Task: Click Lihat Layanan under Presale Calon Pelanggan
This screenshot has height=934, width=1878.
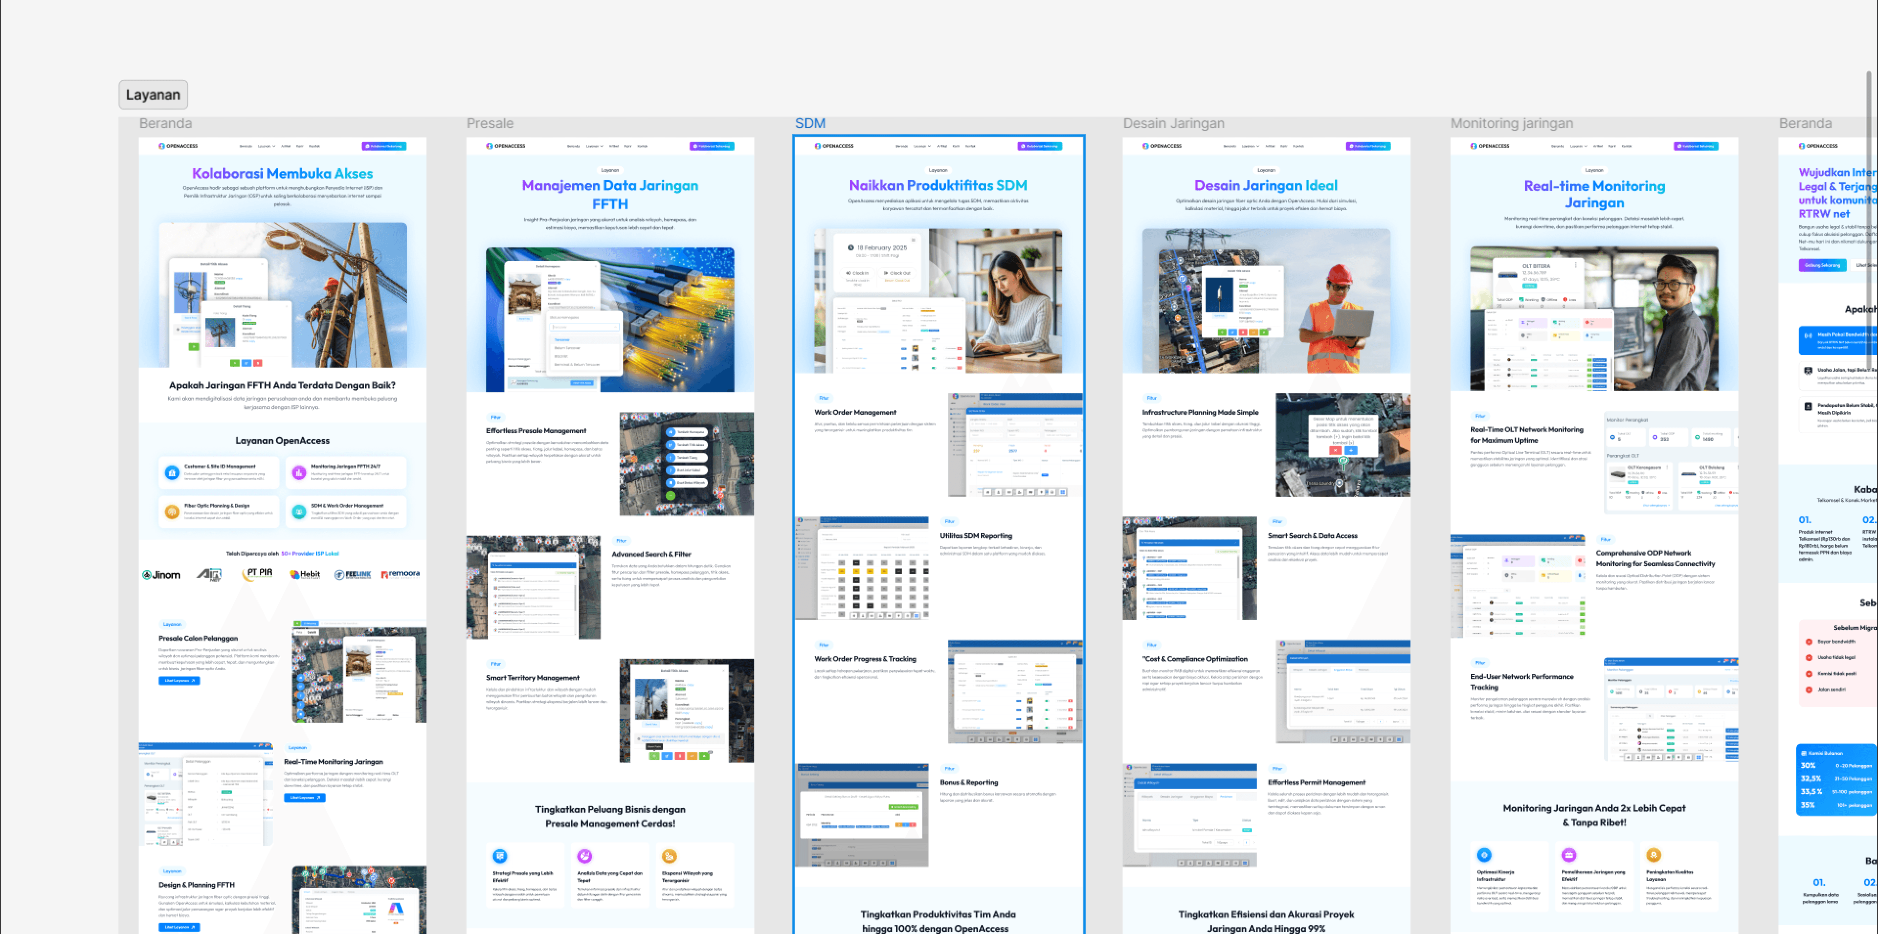Action: pos(179,680)
